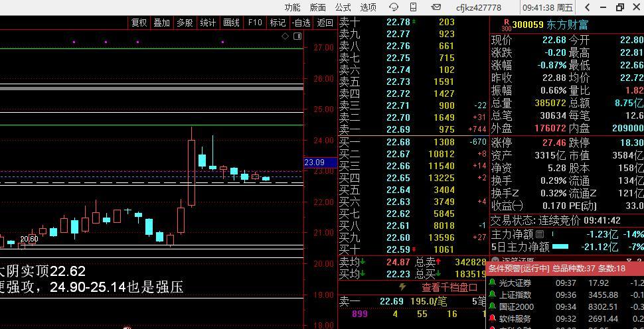Click the 国证2000 alert row
Image resolution: width=644 pixels, height=329 pixels.
pos(566,307)
